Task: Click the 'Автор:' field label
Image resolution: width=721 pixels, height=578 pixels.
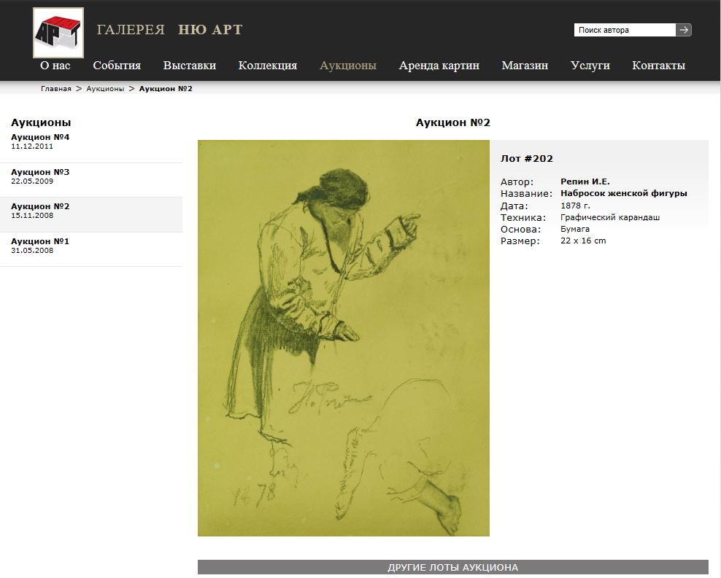Action: coord(517,181)
